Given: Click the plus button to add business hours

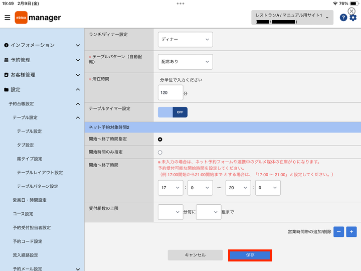Looking at the screenshot, I should tap(351, 231).
